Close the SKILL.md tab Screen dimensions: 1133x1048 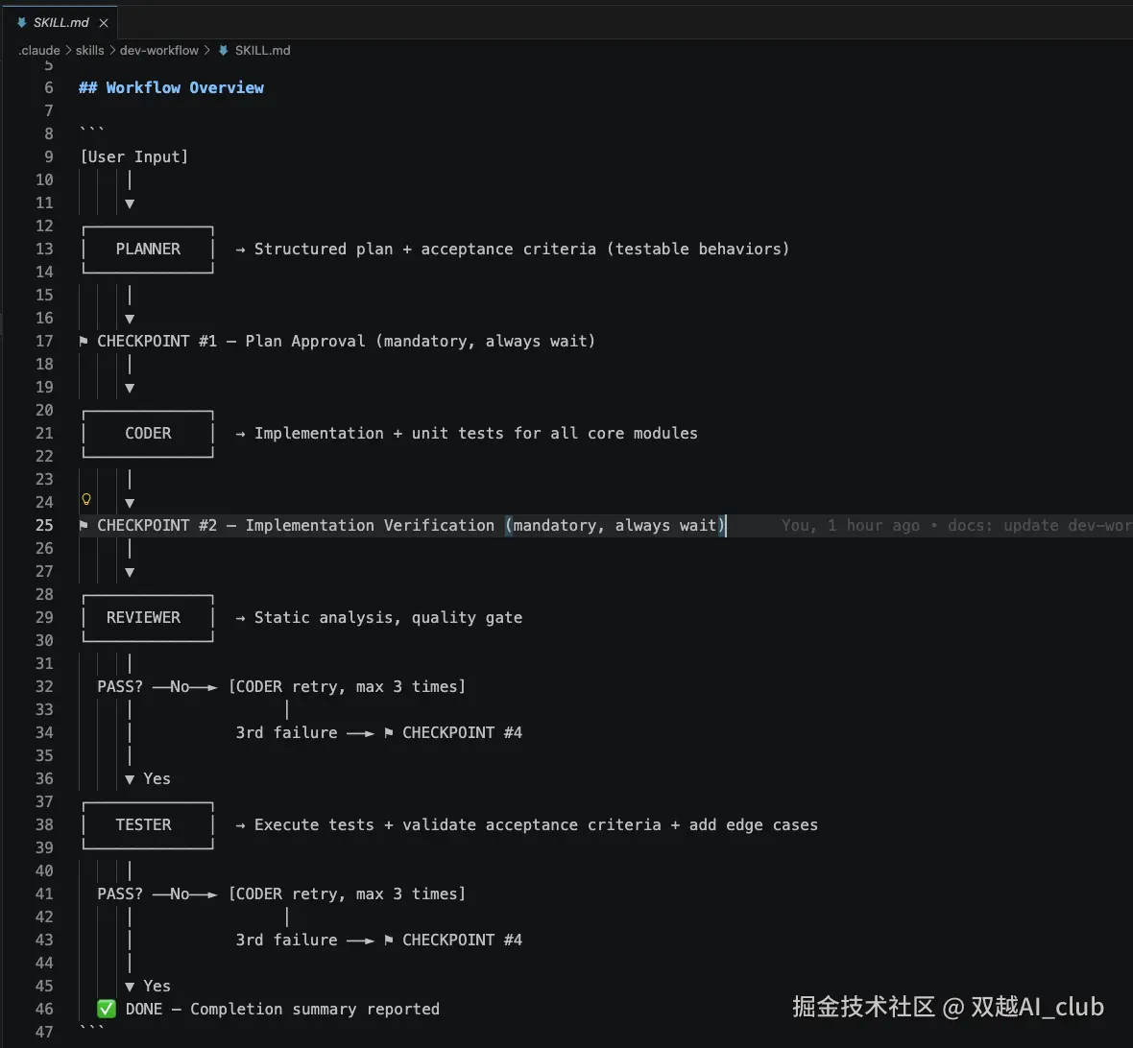[104, 23]
